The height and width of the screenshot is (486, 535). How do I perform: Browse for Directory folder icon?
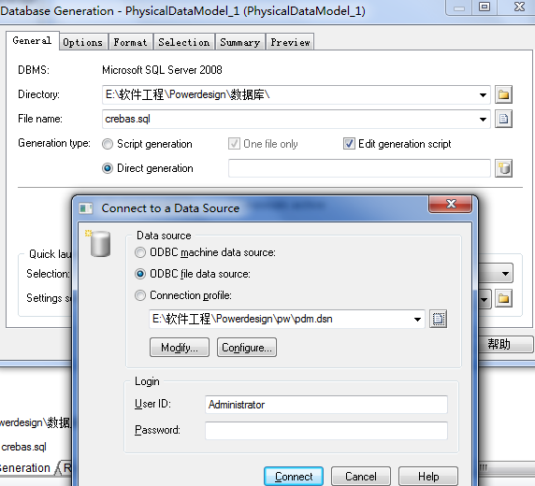(503, 94)
